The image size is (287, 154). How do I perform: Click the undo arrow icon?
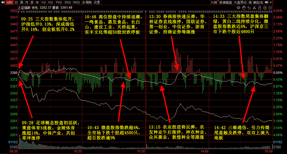[x=249, y=8]
